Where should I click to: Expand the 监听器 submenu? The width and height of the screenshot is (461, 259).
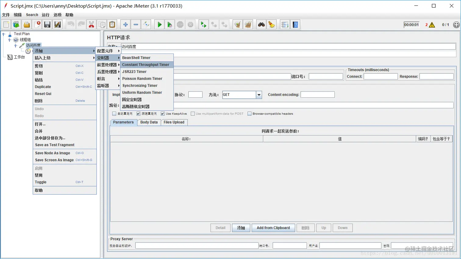(x=108, y=86)
